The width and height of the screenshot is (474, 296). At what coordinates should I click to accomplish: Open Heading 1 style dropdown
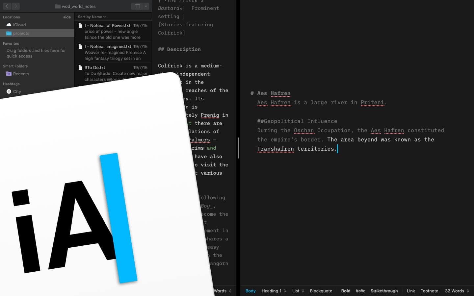coord(274,291)
